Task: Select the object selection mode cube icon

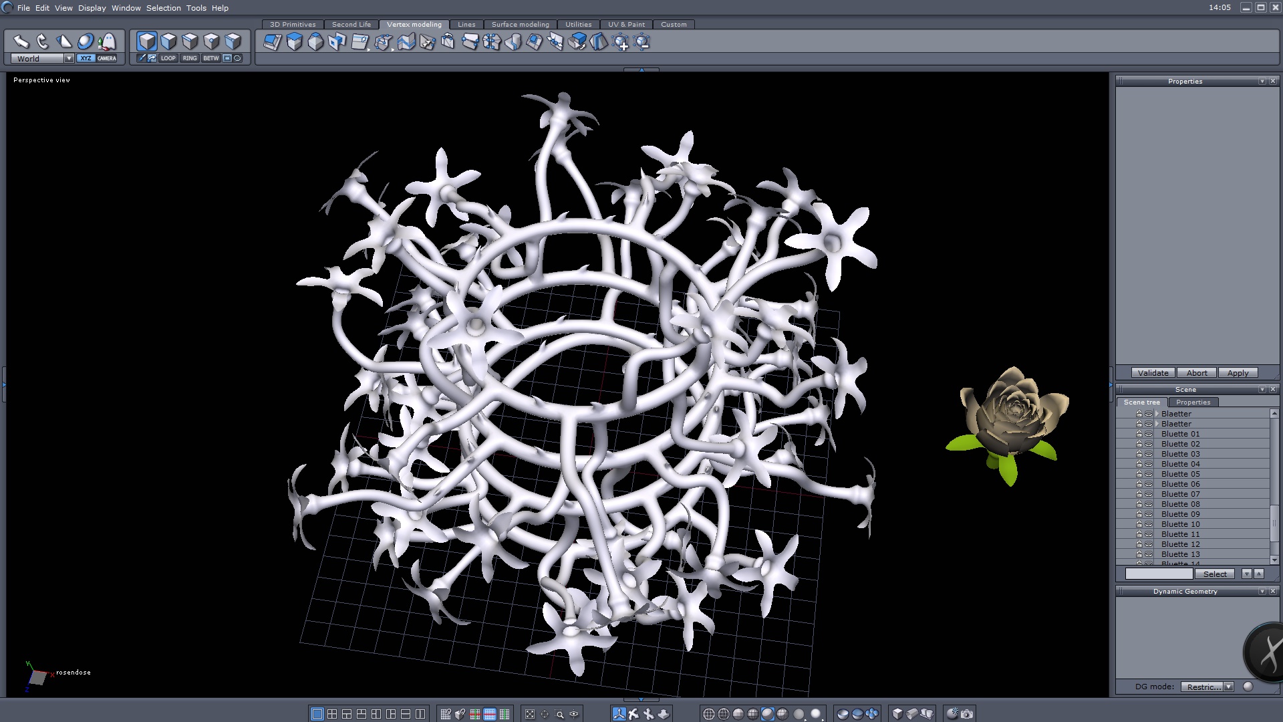Action: (147, 41)
